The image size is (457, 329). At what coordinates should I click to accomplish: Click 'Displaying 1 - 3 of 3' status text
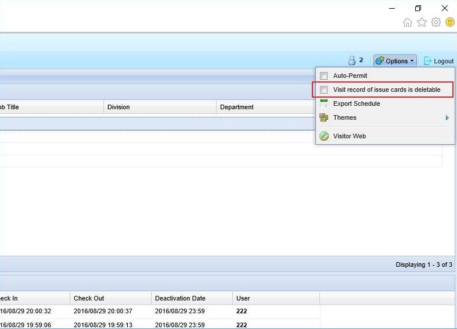(424, 264)
